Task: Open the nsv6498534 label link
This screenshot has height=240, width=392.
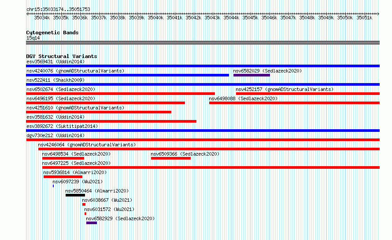Action: tap(76, 154)
